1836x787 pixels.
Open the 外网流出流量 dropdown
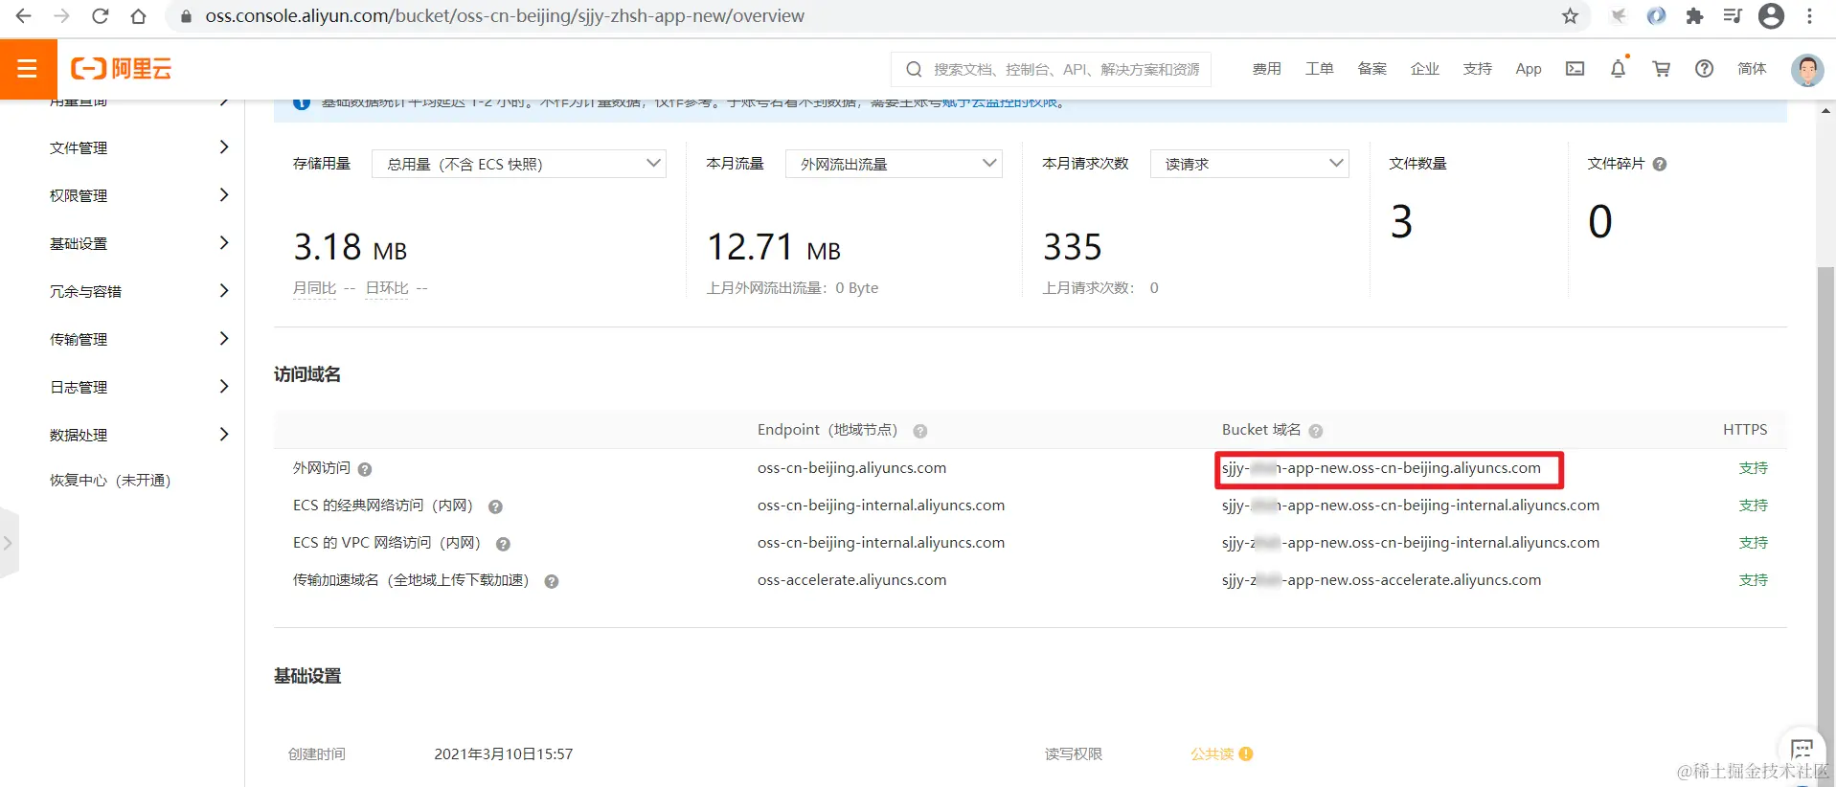[x=894, y=164]
